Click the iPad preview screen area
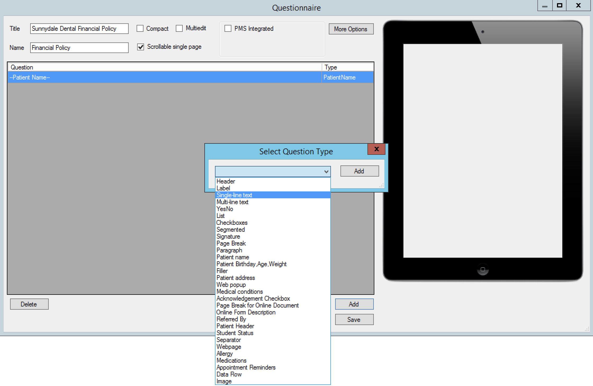Screen dimensions: 593x386 pos(483,151)
